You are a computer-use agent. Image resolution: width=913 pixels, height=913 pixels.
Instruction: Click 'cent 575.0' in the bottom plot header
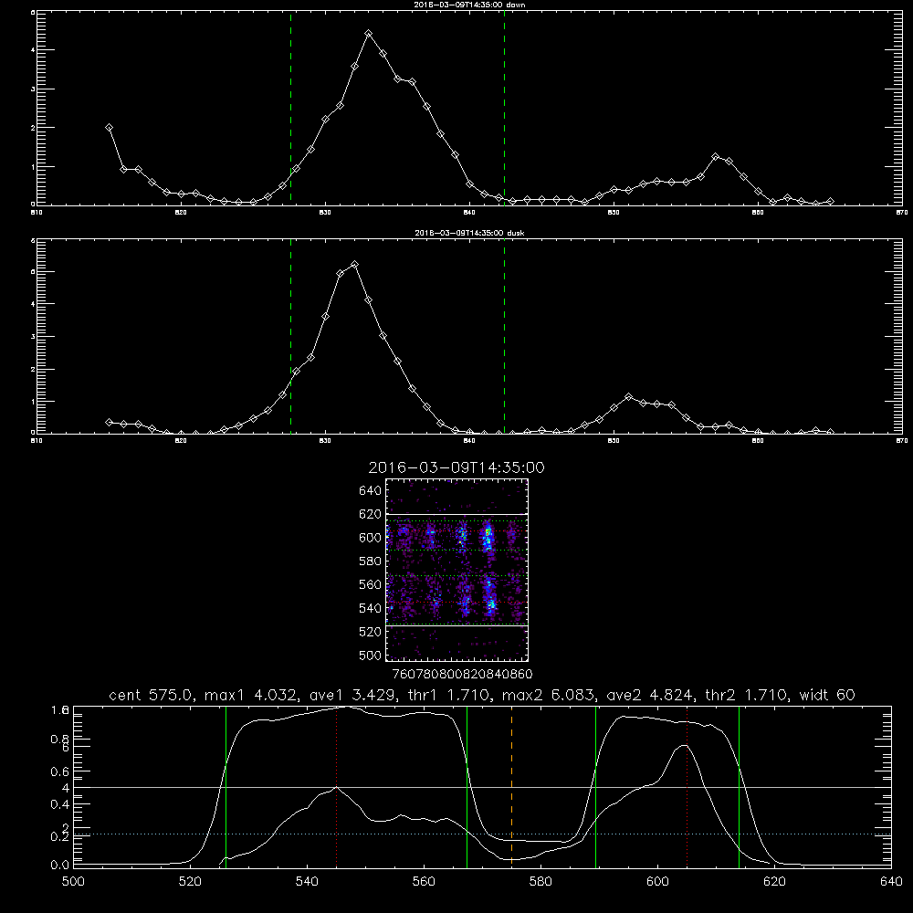click(x=151, y=695)
